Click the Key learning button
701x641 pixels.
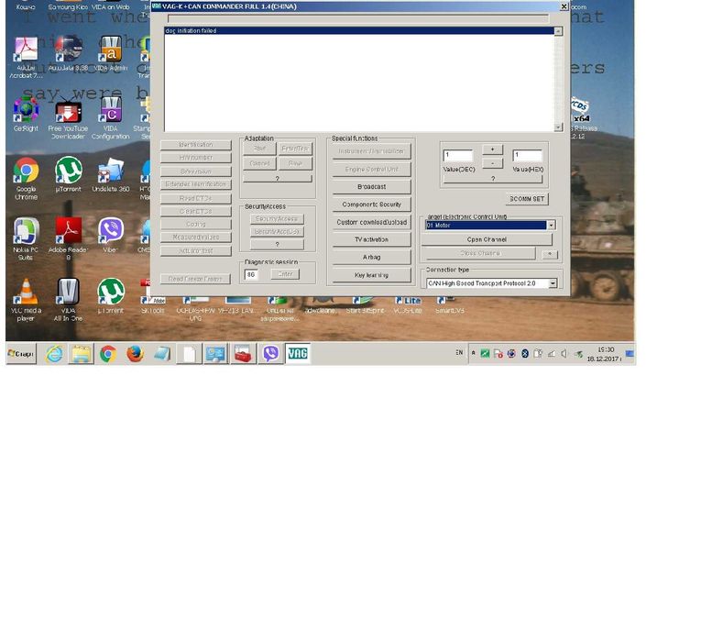[371, 275]
